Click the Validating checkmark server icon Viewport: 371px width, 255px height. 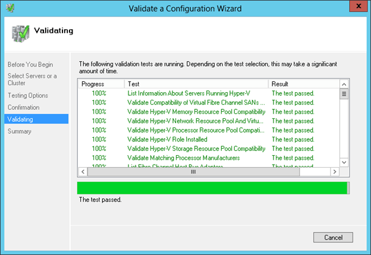(x=20, y=33)
